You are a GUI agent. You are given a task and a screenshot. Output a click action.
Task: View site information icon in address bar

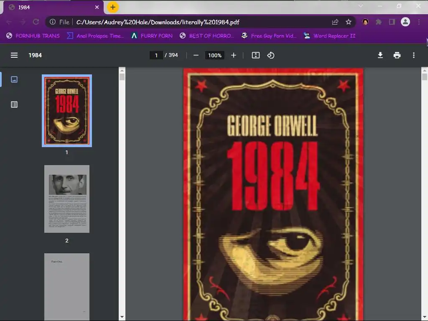[53, 22]
